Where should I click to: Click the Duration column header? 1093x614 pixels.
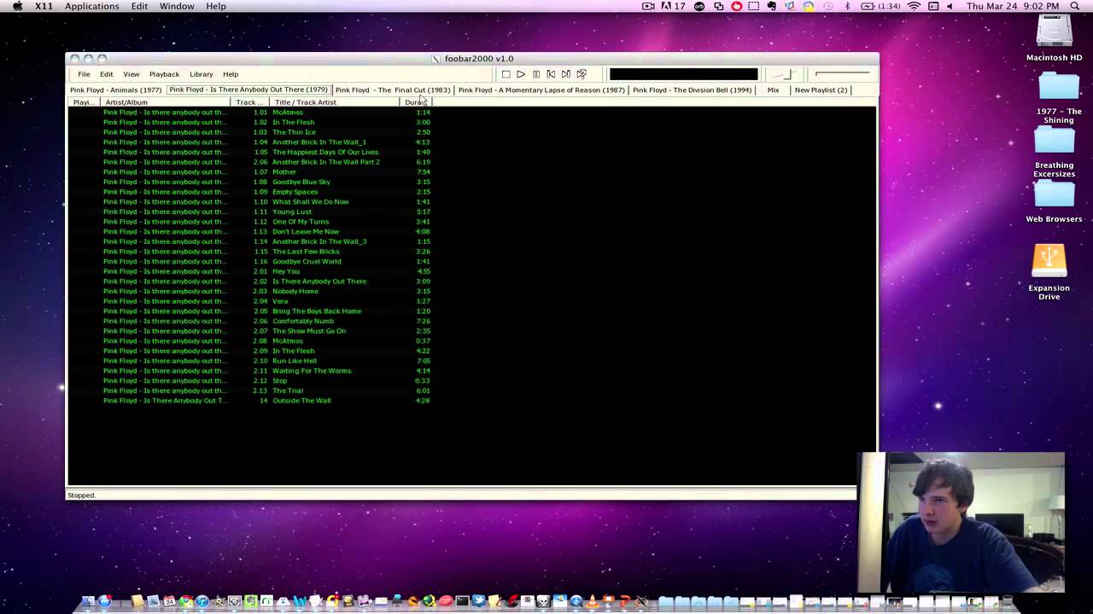(x=416, y=102)
